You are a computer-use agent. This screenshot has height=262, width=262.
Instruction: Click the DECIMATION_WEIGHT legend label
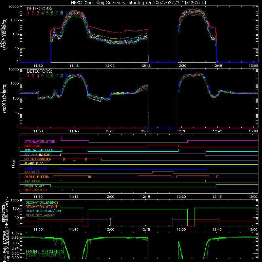[x=42, y=207]
